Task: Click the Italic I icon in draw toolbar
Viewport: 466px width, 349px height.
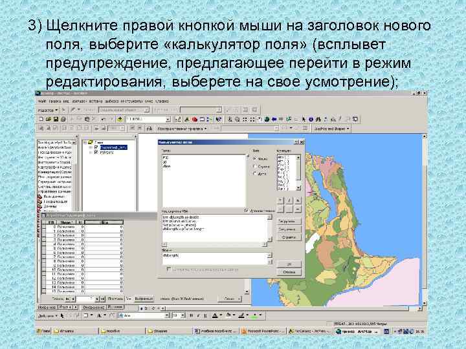Action: [x=198, y=315]
